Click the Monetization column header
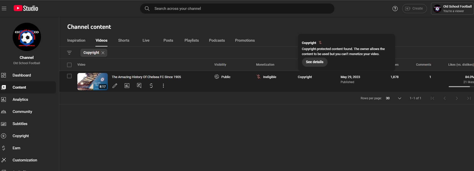 265,65
